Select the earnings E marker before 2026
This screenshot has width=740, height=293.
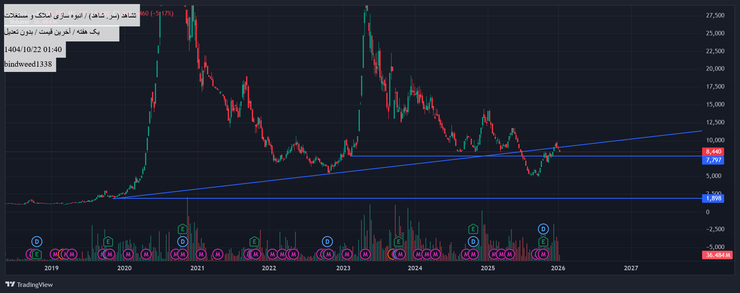tap(543, 242)
